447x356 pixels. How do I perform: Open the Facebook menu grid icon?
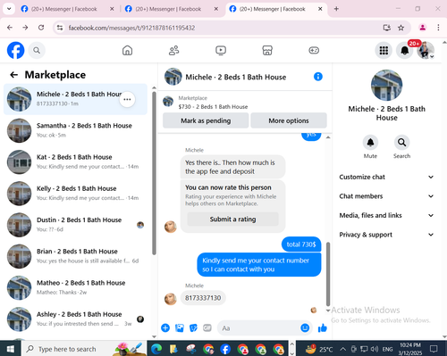(x=384, y=51)
